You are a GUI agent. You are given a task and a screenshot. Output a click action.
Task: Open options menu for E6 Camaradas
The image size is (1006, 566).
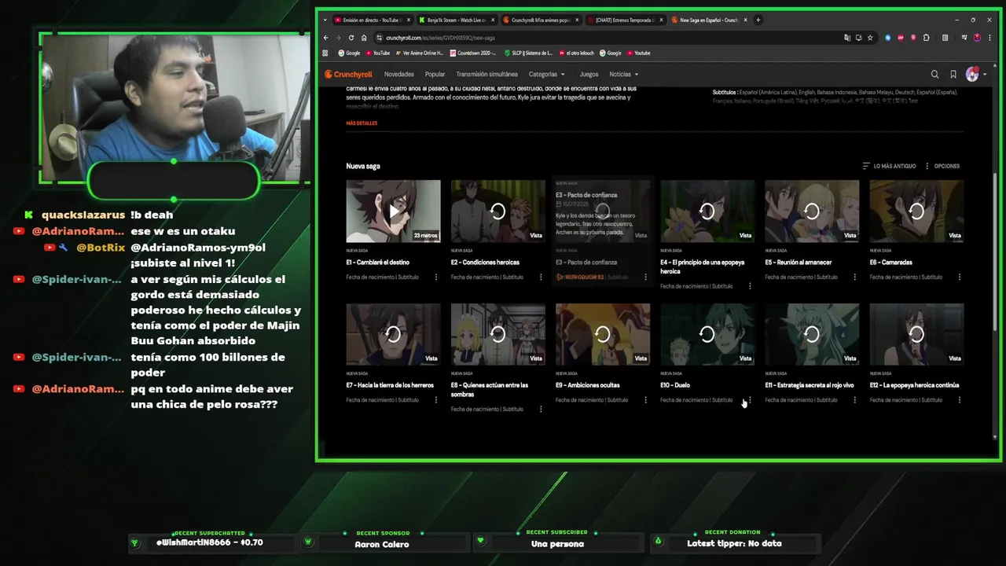(x=960, y=277)
